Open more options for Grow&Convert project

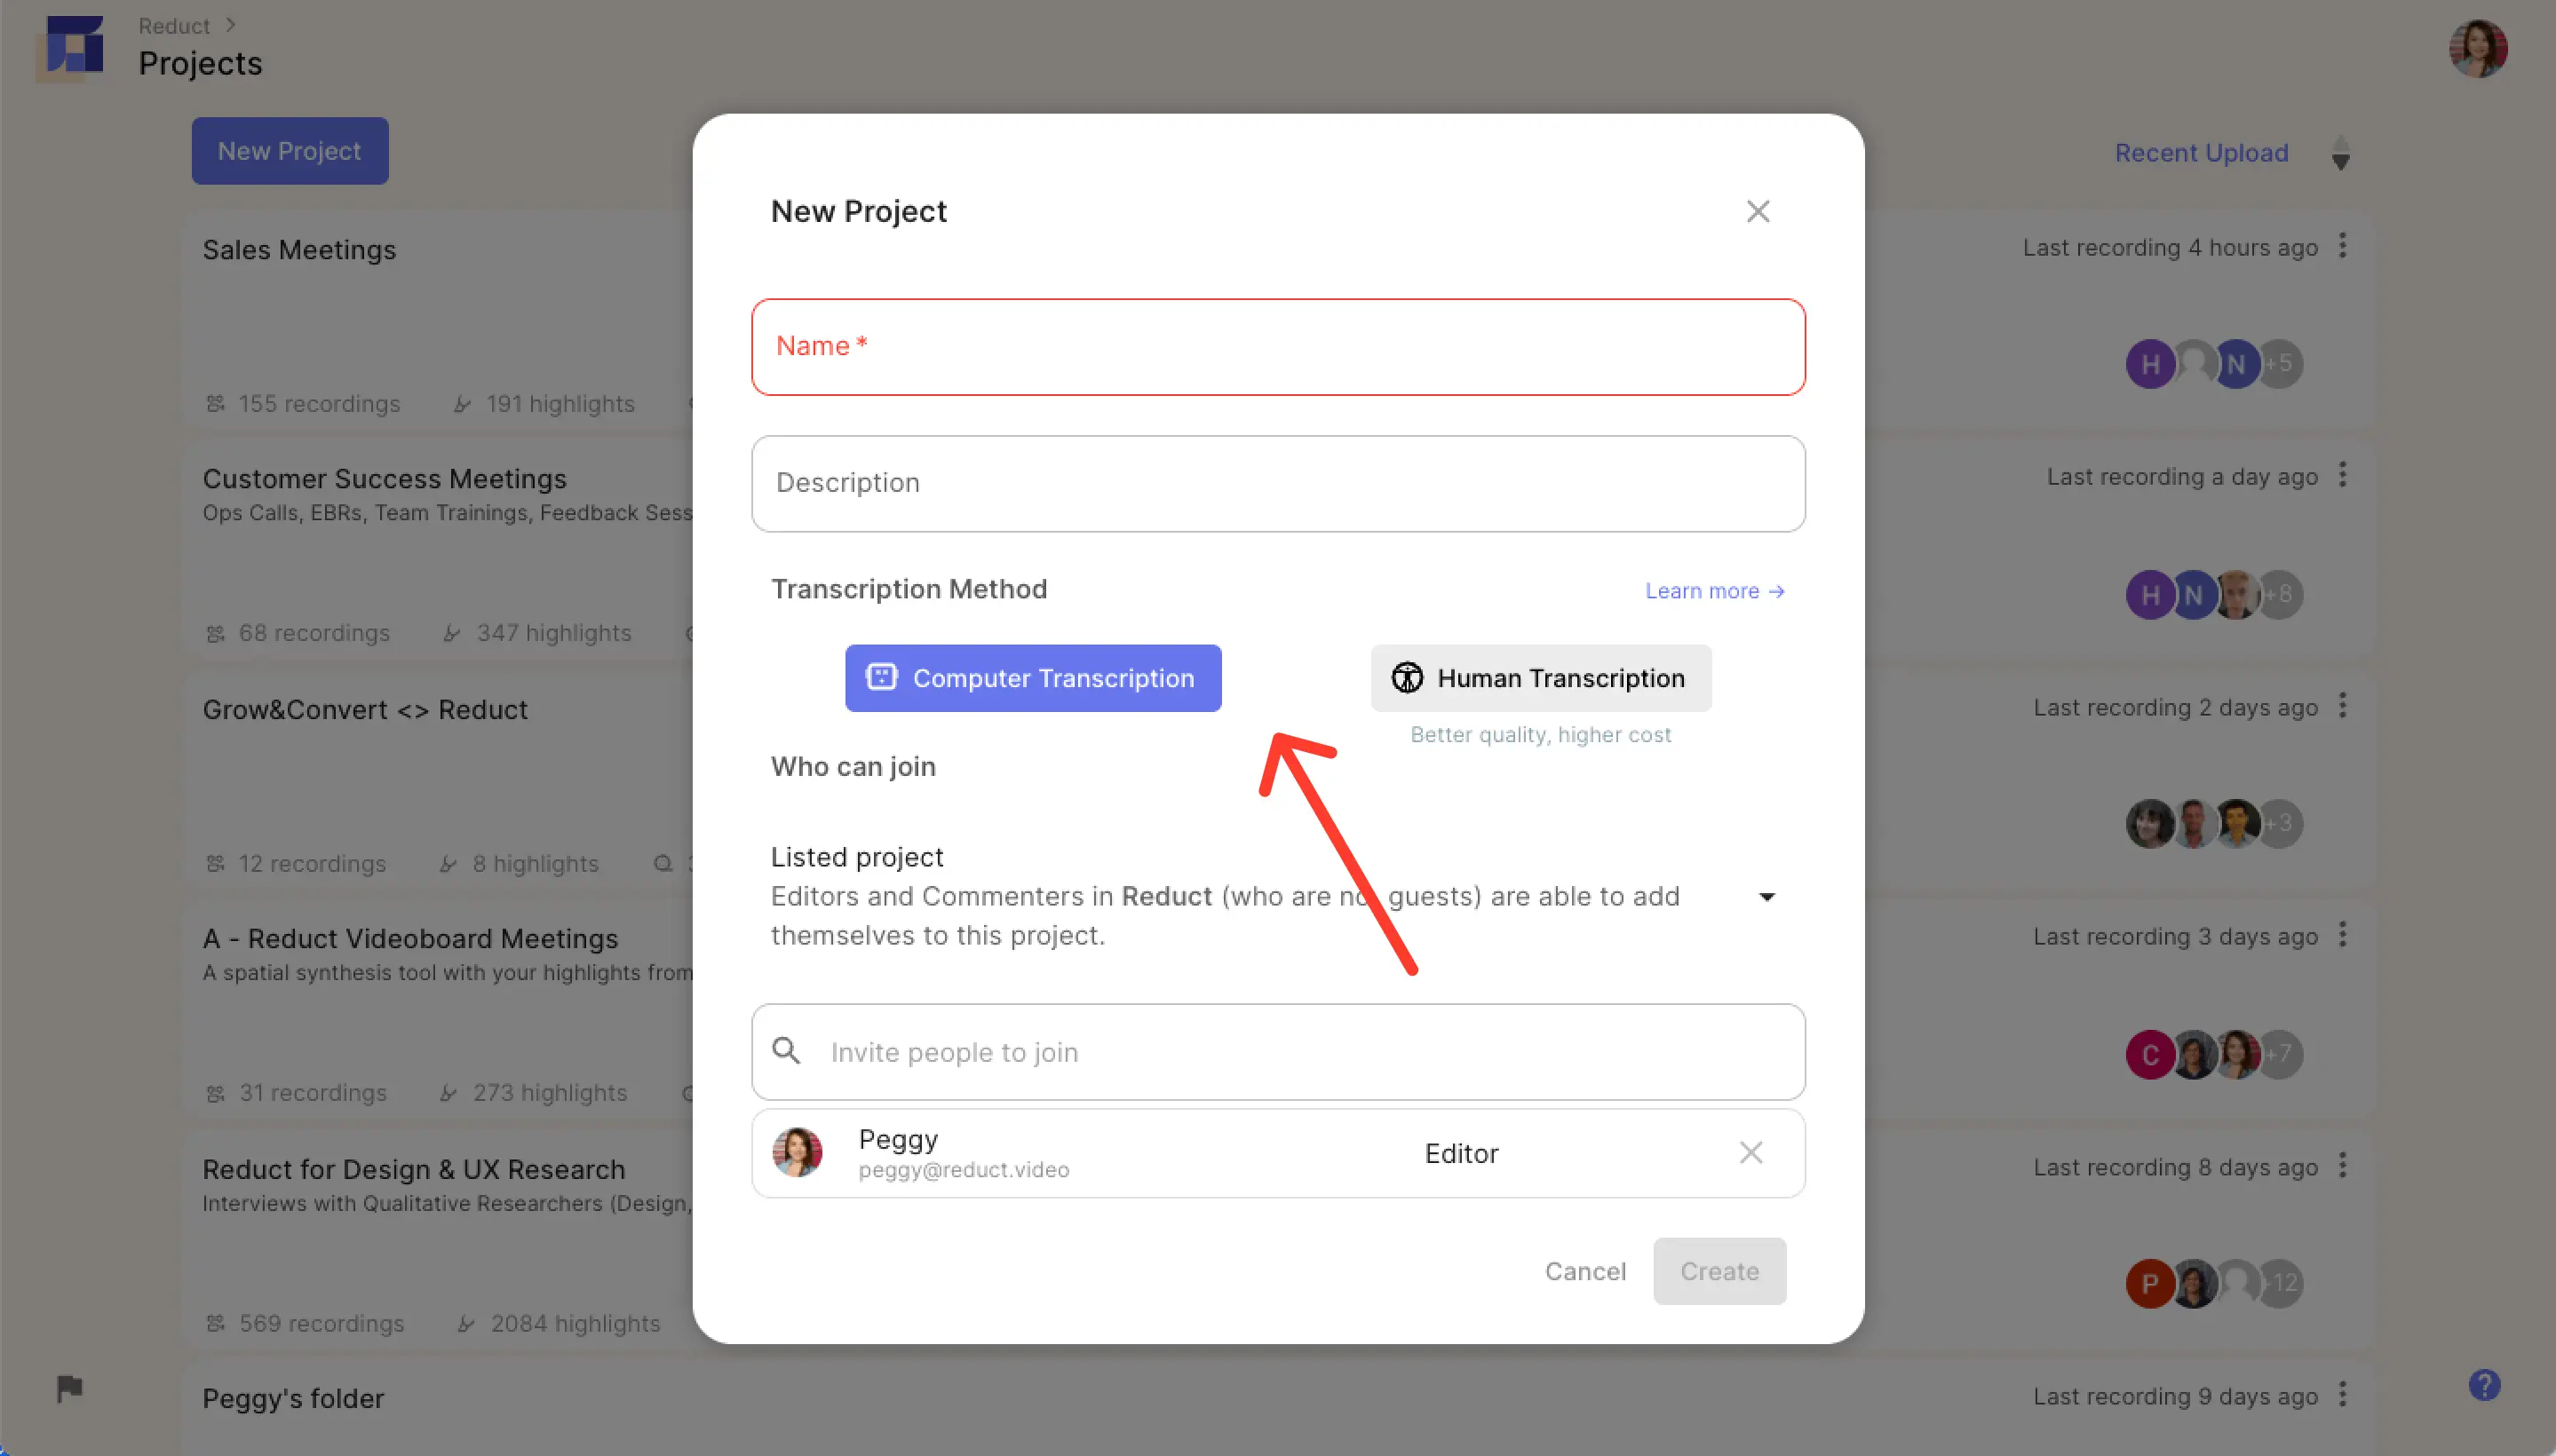coord(2342,706)
